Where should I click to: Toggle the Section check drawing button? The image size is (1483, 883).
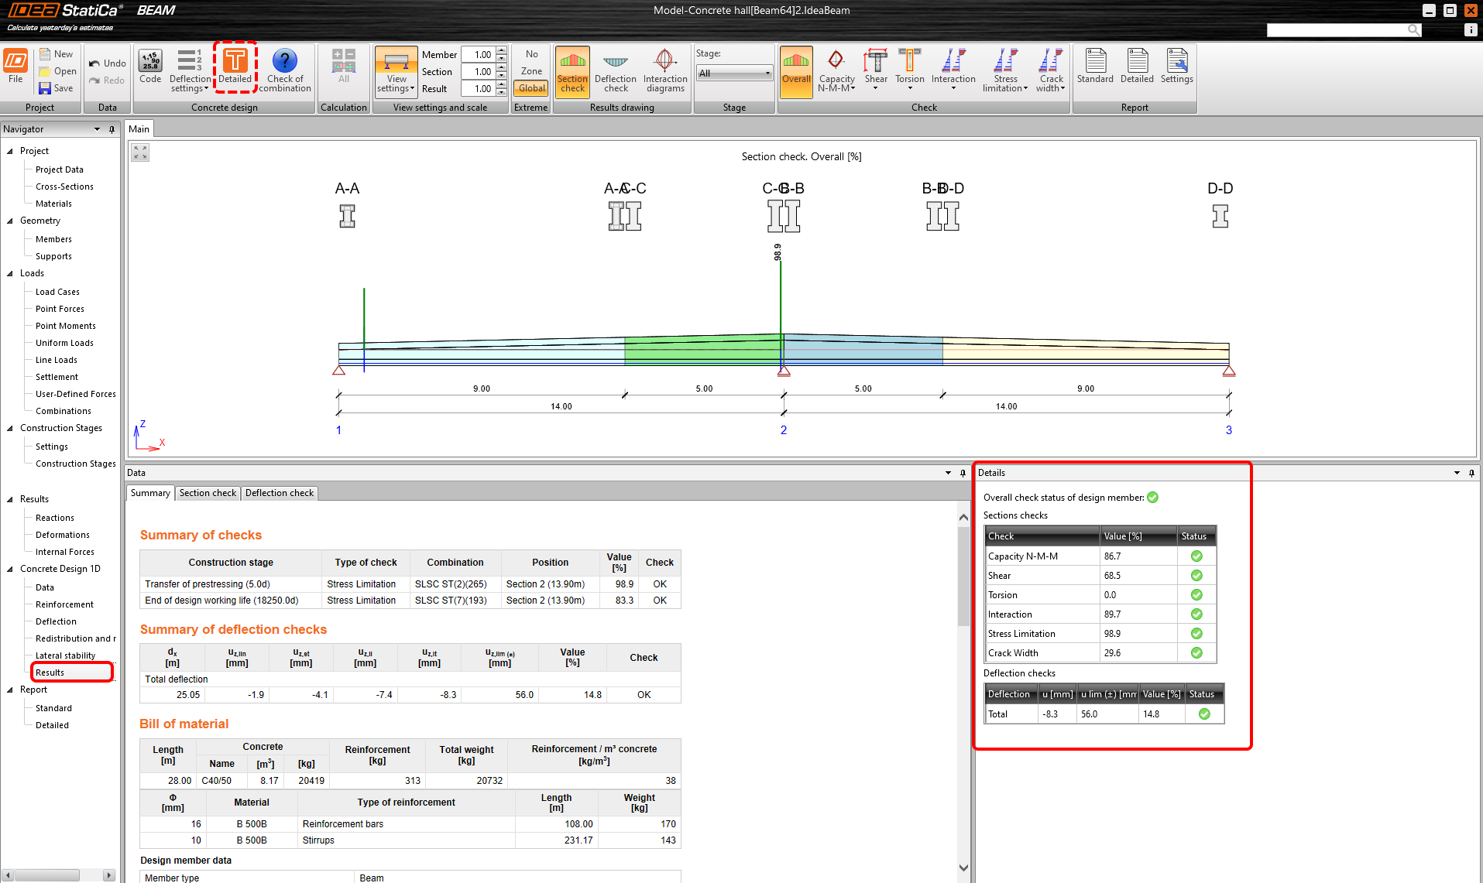coord(572,70)
